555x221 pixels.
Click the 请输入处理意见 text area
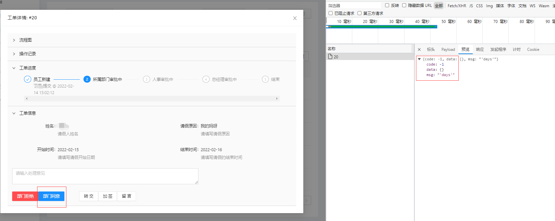click(105, 176)
